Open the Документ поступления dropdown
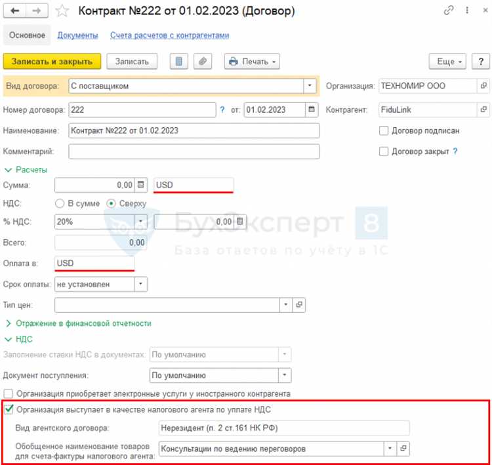 [x=285, y=375]
